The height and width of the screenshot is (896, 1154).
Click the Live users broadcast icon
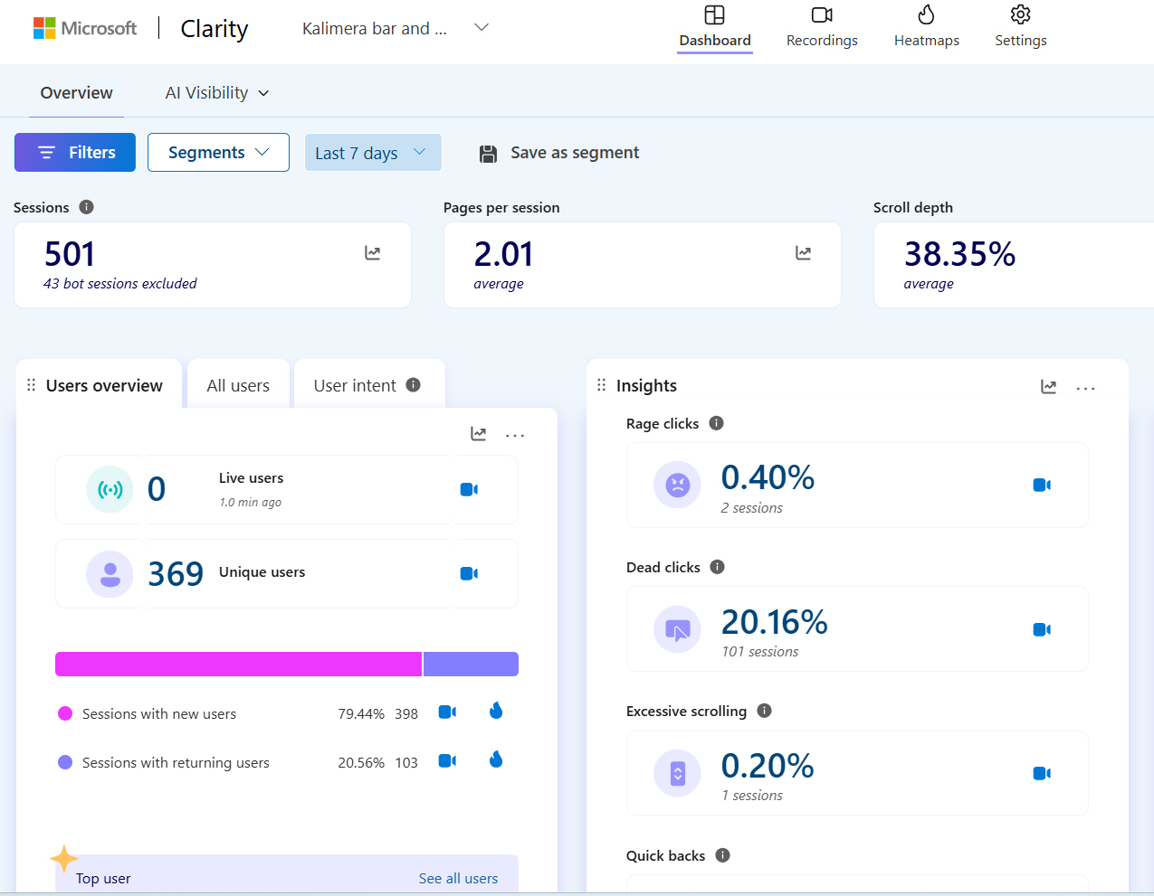coord(110,489)
